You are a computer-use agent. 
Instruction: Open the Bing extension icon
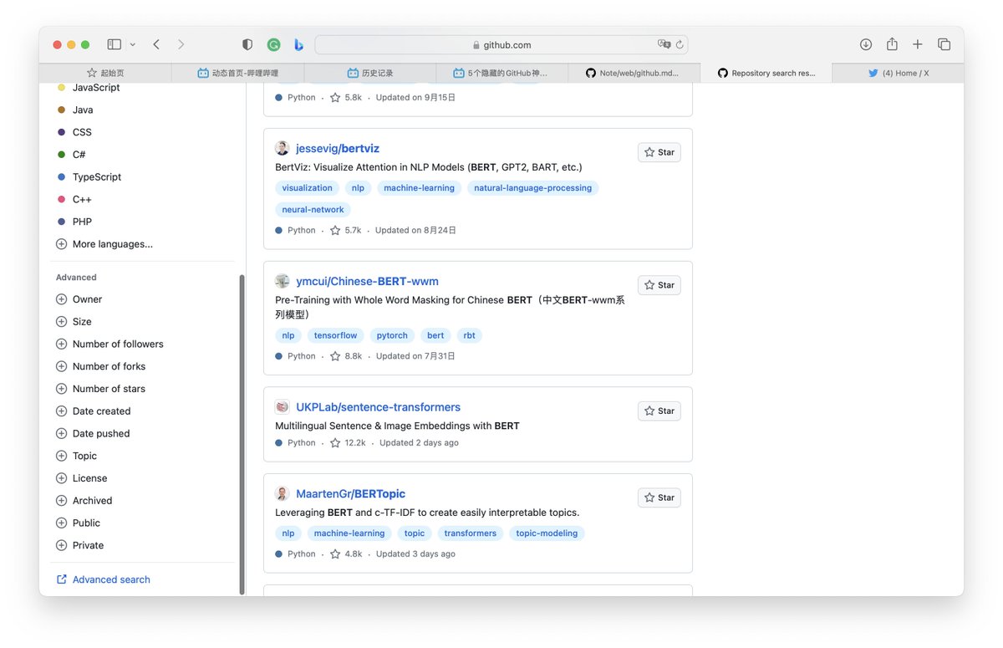pos(298,44)
